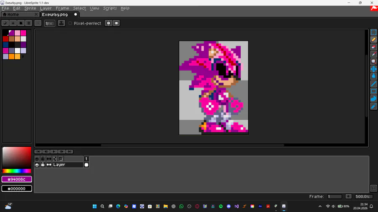Click the sort palette down-arrow button
This screenshot has width=378, height=212.
pos(13,23)
